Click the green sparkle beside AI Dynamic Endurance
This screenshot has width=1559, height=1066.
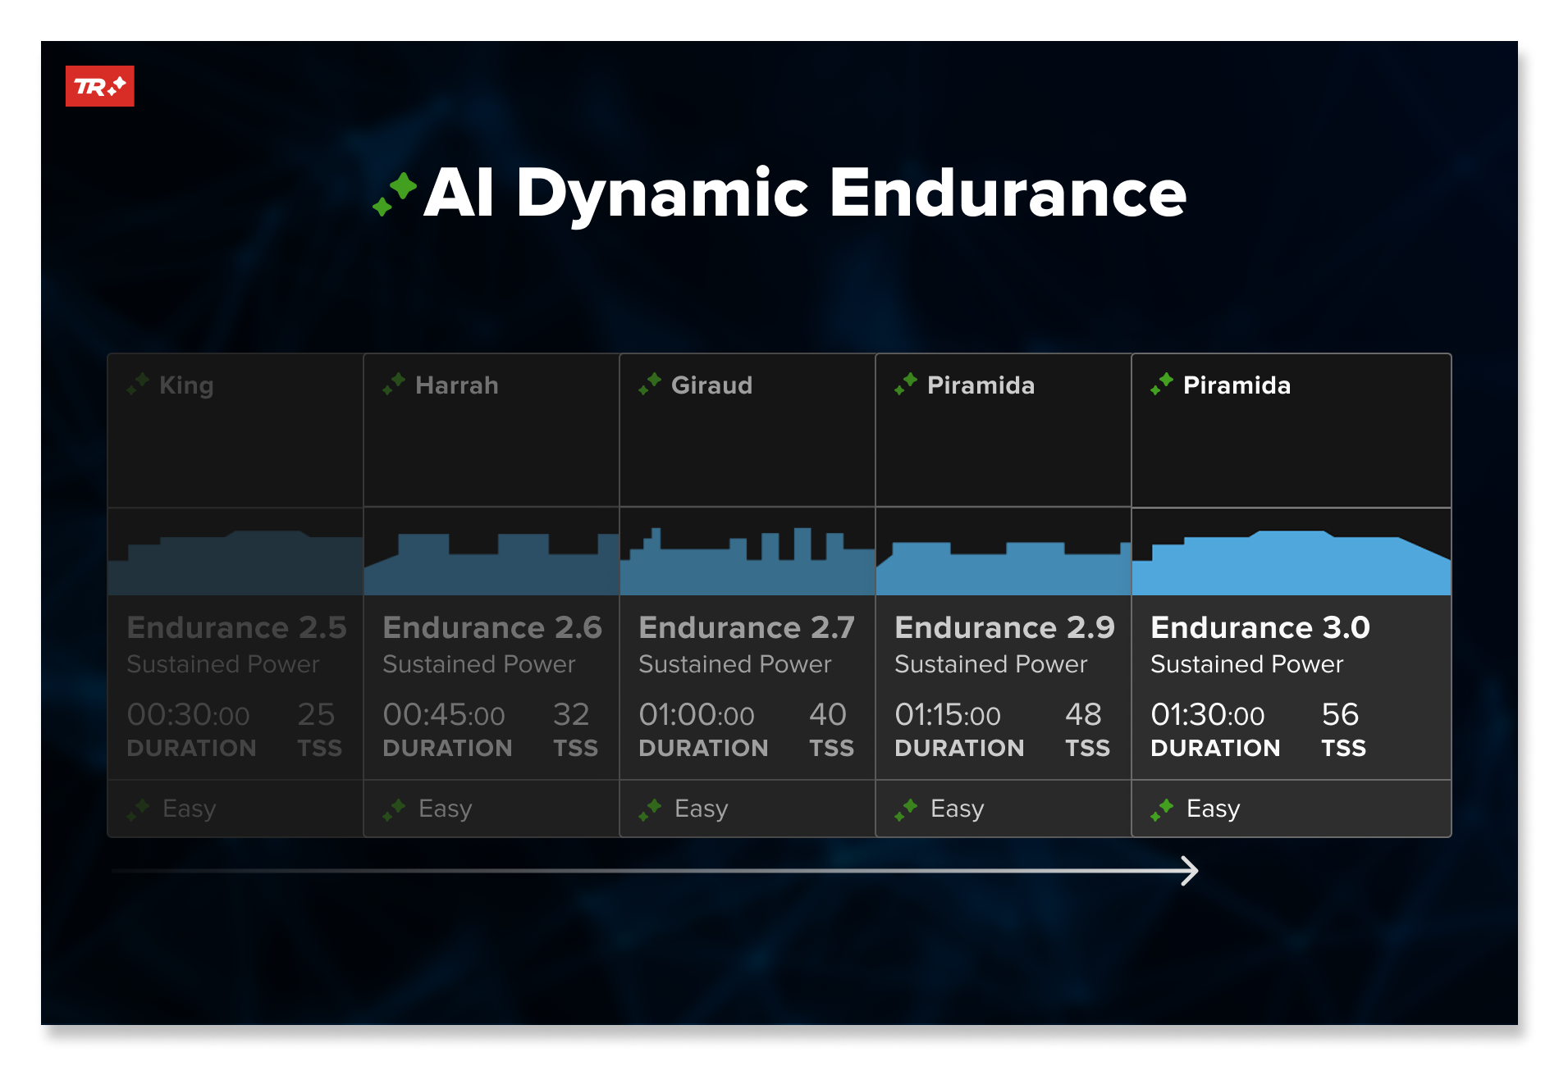(395, 194)
